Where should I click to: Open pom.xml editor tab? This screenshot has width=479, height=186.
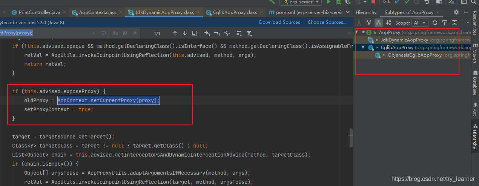pyautogui.click(x=305, y=12)
